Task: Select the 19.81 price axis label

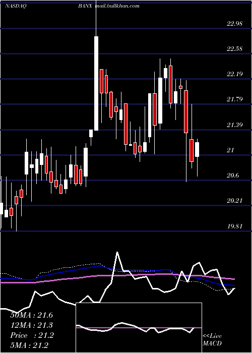Action: click(x=234, y=226)
